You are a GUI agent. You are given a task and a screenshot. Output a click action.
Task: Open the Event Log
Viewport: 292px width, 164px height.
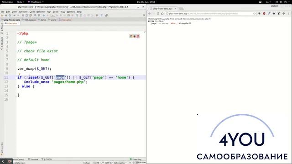coord(136,159)
